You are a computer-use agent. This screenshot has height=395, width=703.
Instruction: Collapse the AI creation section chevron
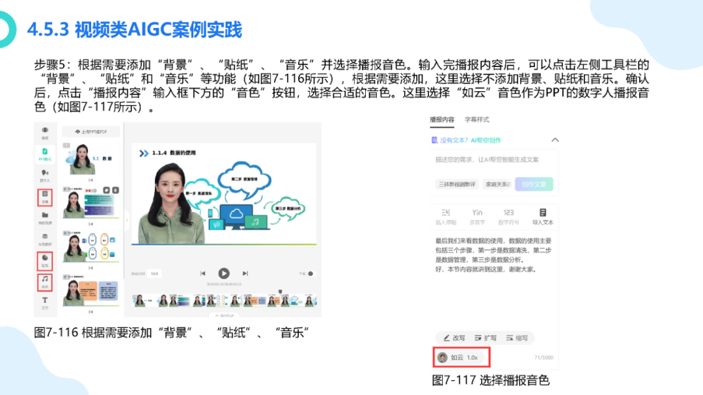[x=555, y=140]
